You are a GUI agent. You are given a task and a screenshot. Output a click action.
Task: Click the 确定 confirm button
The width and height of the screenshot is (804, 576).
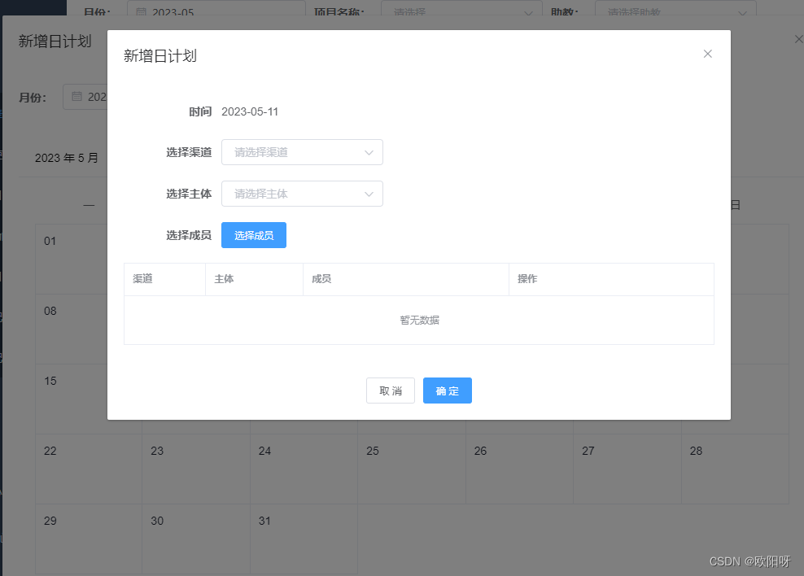point(447,391)
